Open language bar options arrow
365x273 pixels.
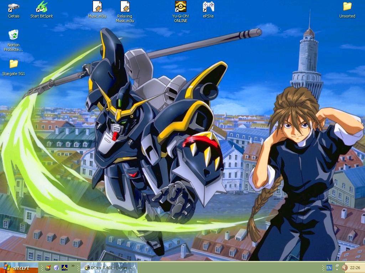click(x=337, y=270)
